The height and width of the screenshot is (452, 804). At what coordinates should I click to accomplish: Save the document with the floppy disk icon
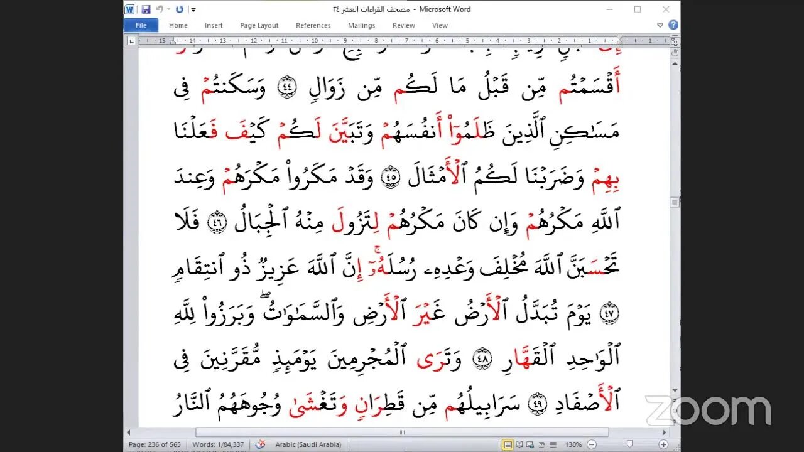coord(146,9)
